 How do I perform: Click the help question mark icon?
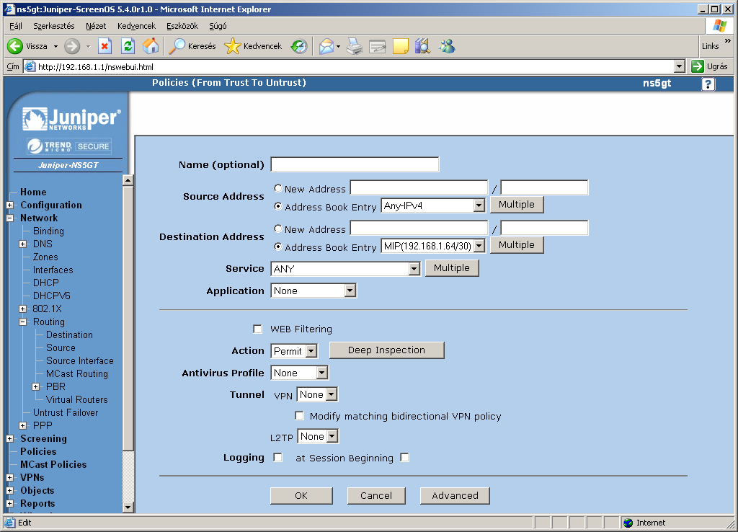[708, 84]
